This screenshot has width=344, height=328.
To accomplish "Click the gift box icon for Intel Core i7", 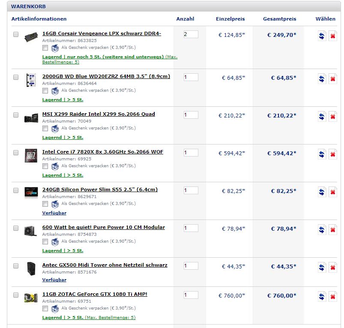I will coord(55,166).
